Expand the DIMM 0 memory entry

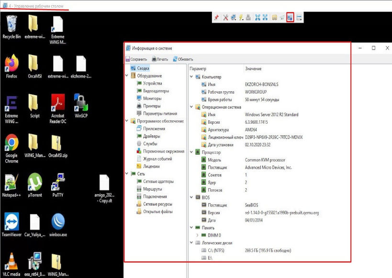pos(197,235)
